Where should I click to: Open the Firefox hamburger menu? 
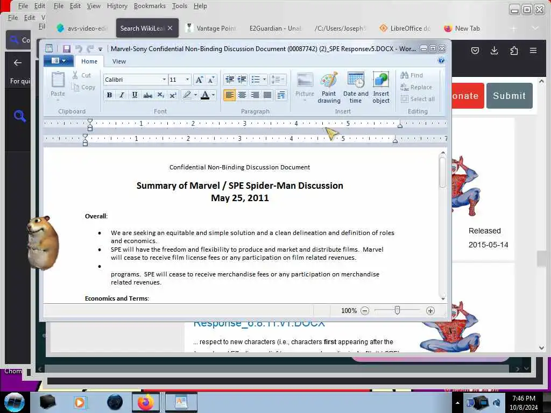coord(533,51)
